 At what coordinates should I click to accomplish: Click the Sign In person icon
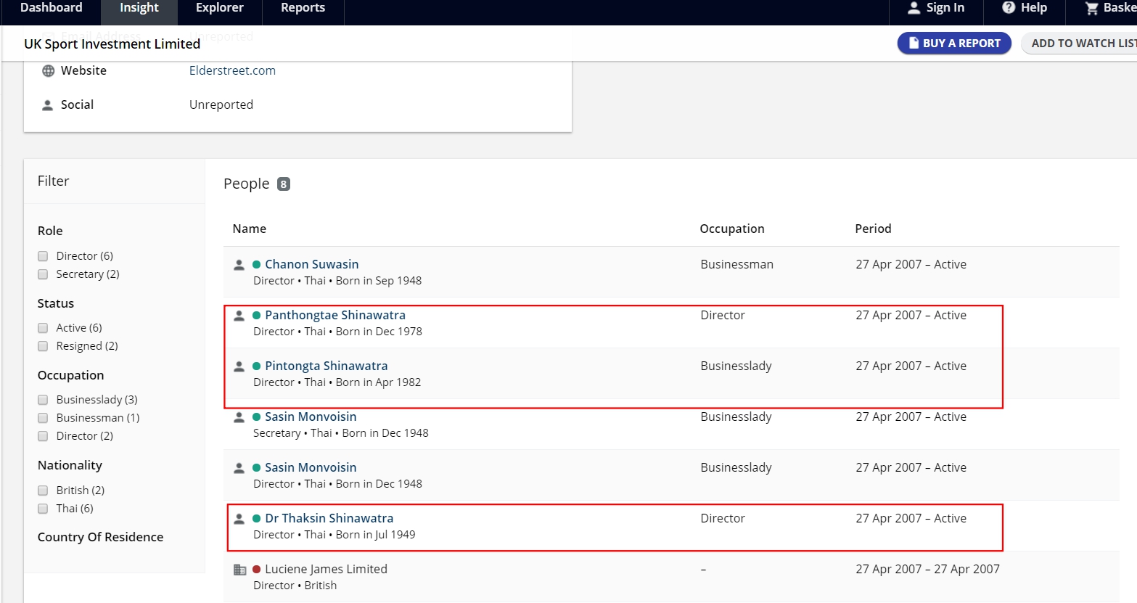click(914, 8)
